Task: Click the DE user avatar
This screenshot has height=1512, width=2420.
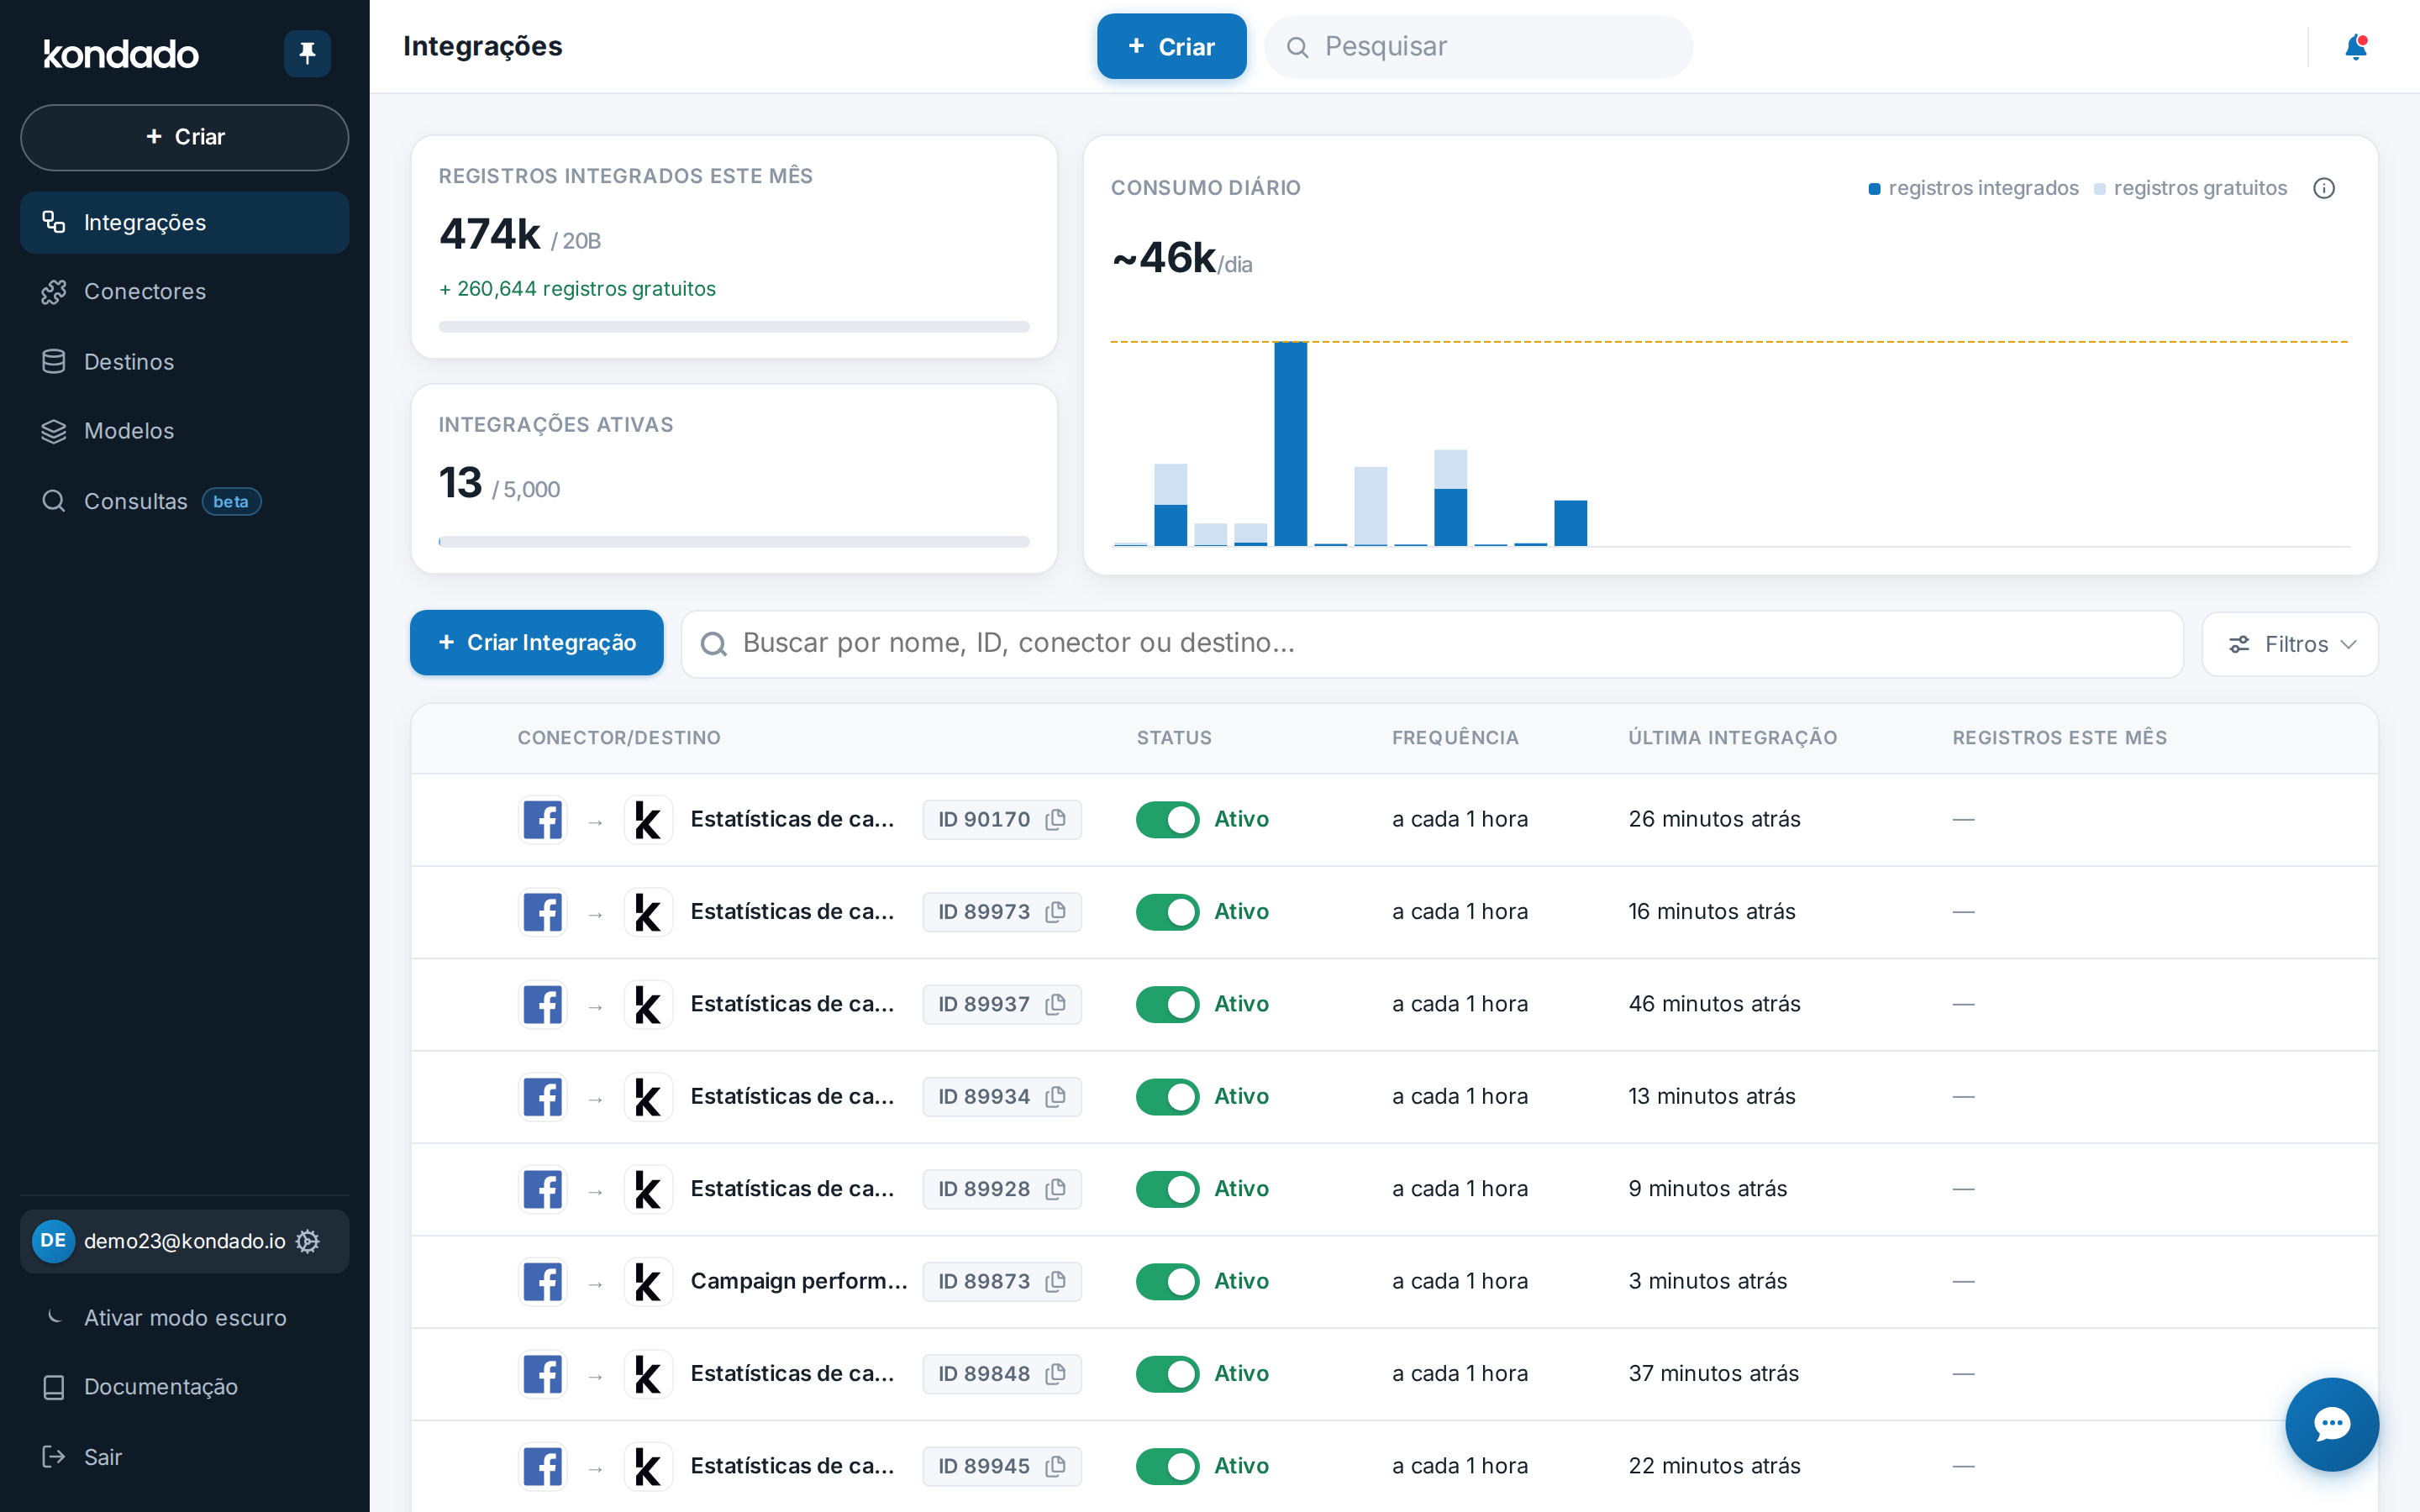Action: 53,1241
